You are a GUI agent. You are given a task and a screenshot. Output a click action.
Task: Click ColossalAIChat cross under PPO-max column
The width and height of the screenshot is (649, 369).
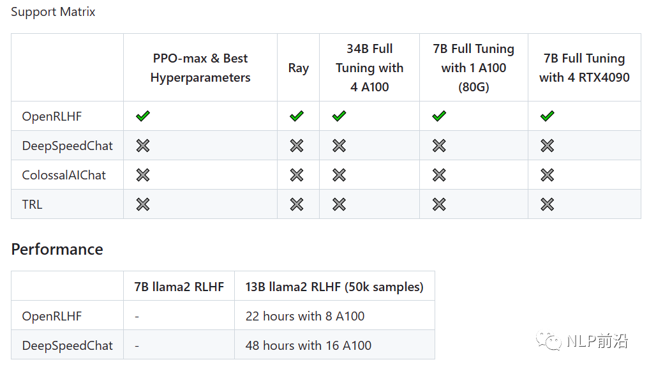143,175
